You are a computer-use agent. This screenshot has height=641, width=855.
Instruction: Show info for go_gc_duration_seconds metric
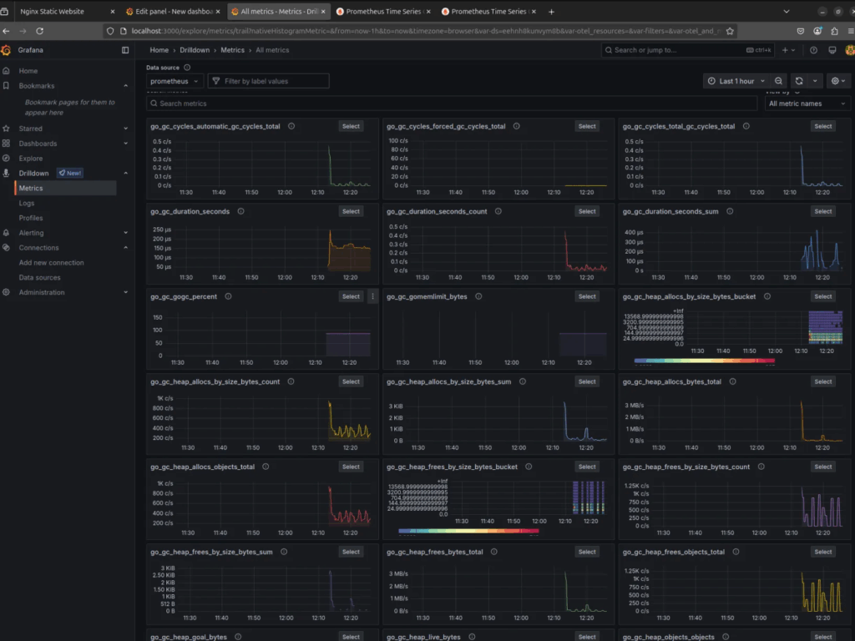click(x=241, y=211)
